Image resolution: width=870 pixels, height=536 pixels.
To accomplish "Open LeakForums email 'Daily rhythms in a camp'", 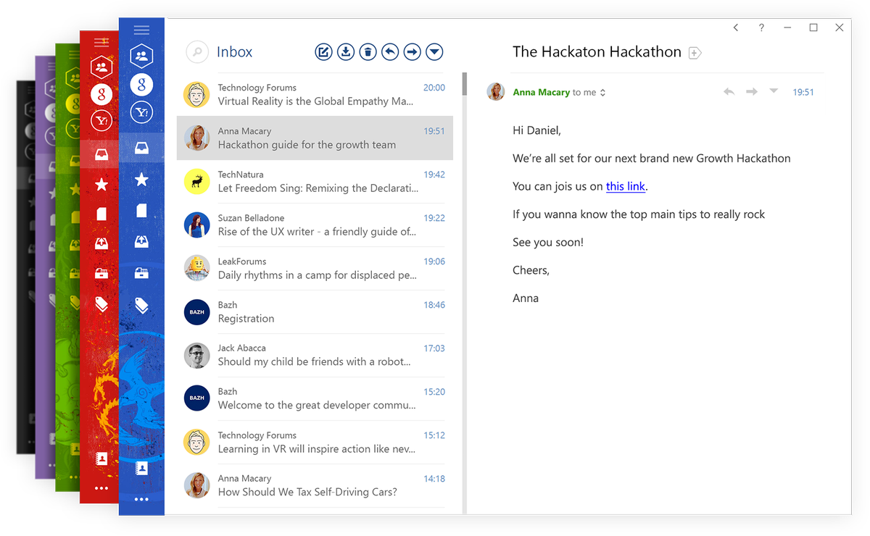I will [315, 269].
